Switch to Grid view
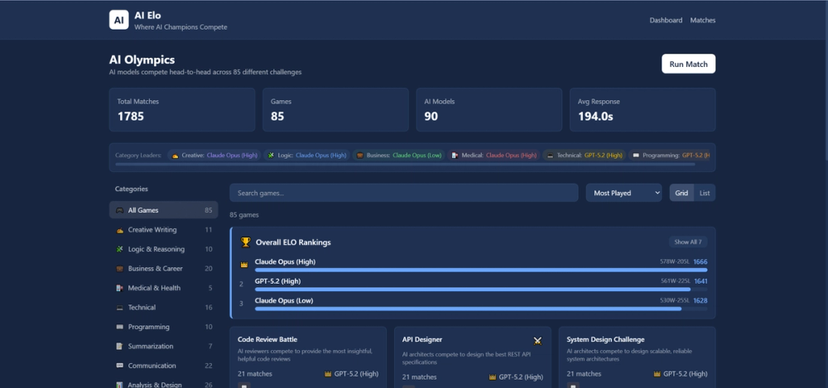Screen dimensions: 828x388 coord(681,193)
